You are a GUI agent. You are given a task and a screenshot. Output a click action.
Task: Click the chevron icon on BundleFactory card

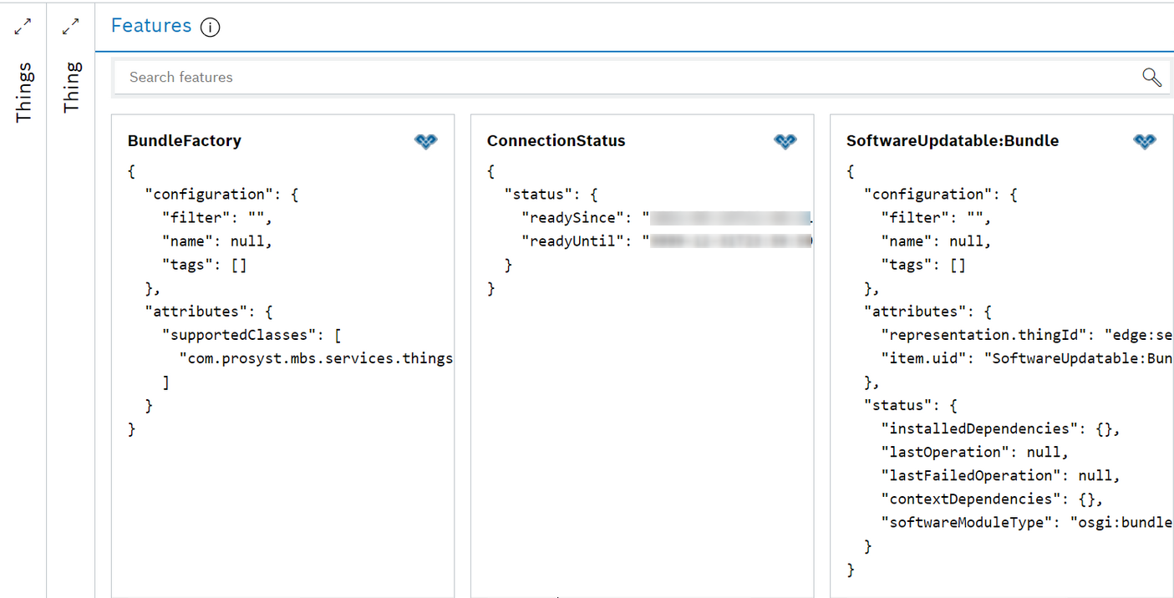coord(426,141)
